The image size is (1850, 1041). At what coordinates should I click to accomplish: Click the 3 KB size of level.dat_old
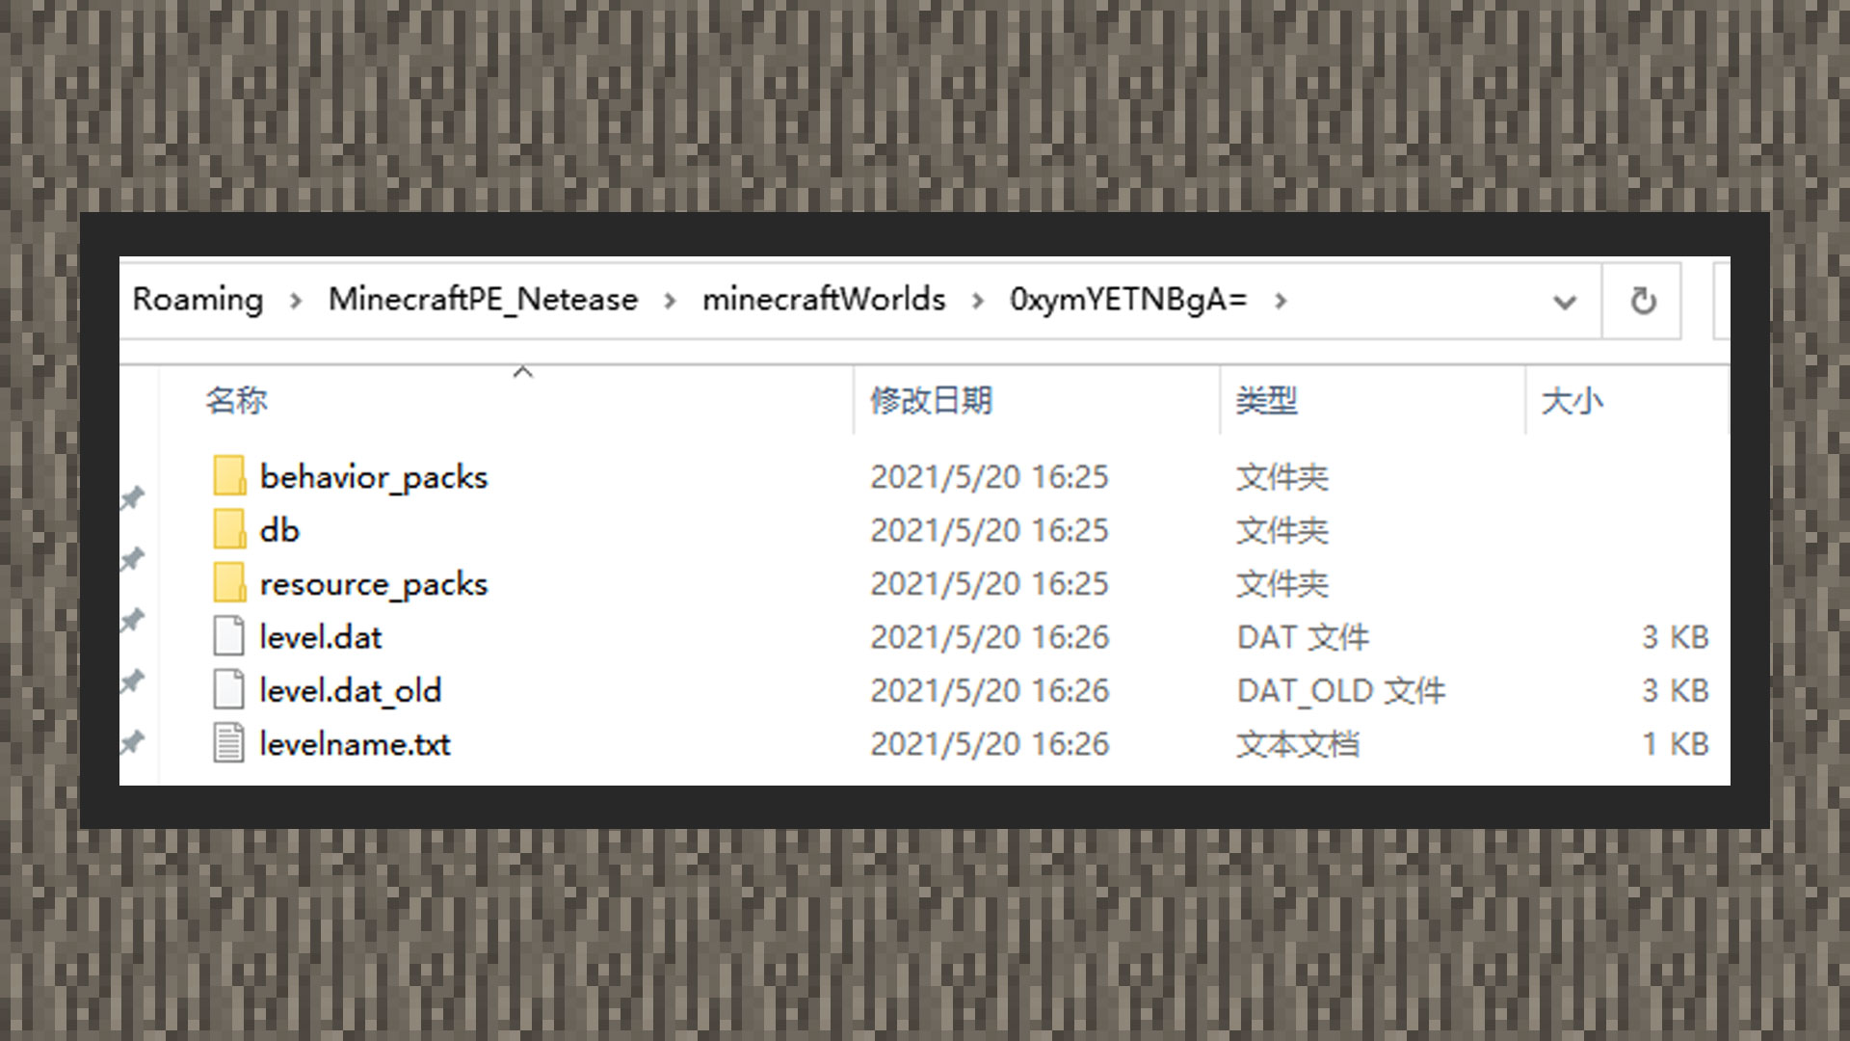[1676, 691]
